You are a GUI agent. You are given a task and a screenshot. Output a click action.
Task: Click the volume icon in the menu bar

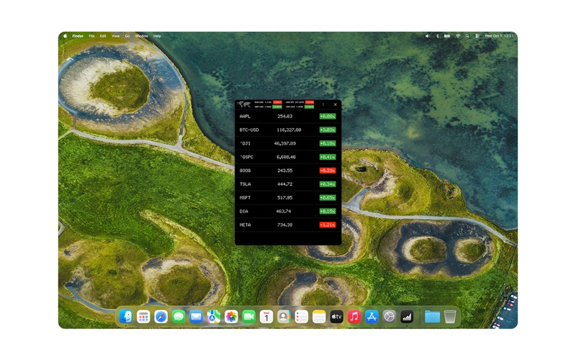coord(427,36)
